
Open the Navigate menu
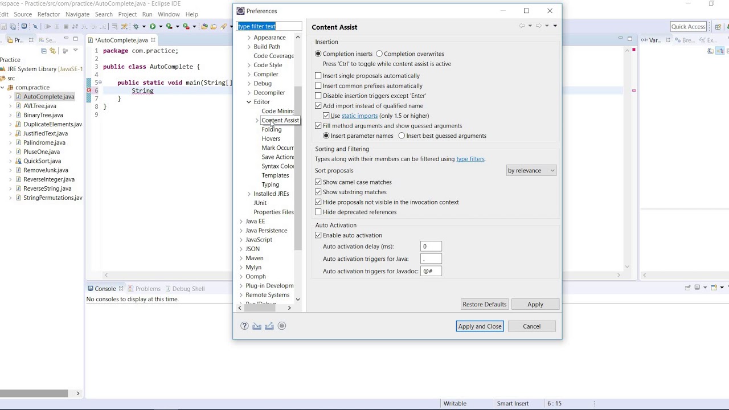point(77,14)
